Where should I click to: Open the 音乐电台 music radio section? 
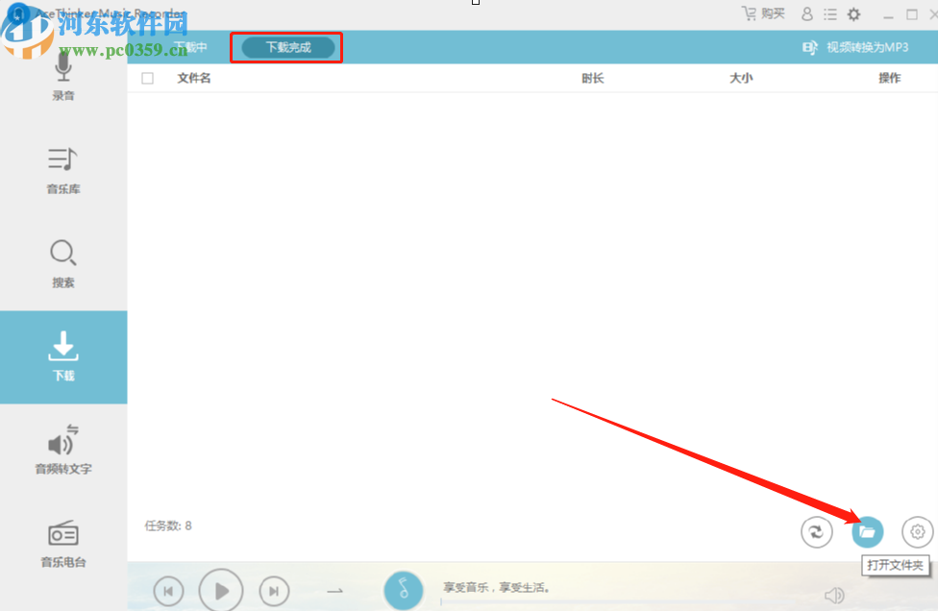point(62,544)
